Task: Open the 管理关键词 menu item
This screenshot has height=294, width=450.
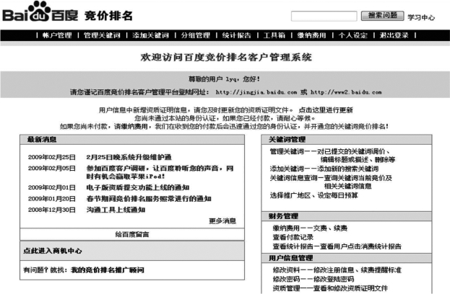Action: pyautogui.click(x=102, y=35)
